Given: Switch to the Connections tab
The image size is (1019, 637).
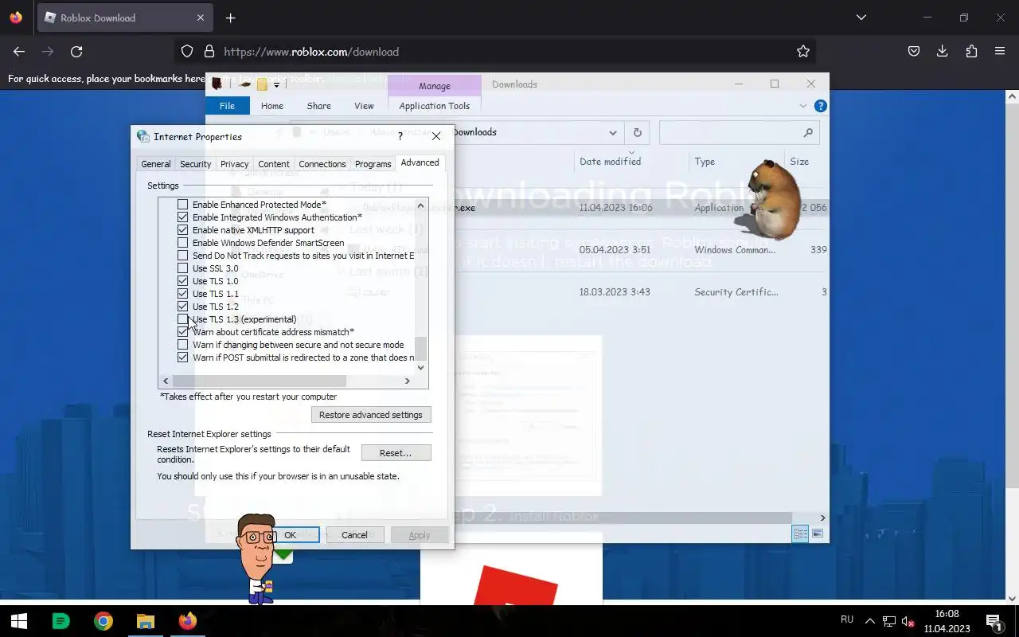Looking at the screenshot, I should click(322, 164).
